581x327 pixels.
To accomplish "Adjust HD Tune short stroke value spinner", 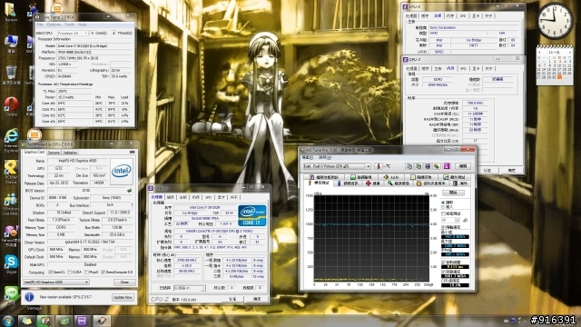I will click(457, 220).
